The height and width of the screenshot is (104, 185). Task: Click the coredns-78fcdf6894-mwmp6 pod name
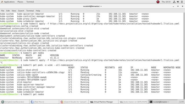click(32, 77)
